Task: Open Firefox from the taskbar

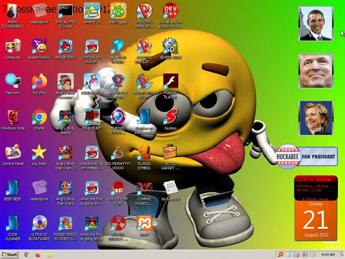Action: 38,255
